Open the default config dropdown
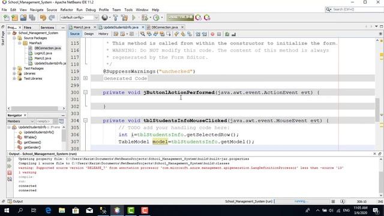 (79, 17)
